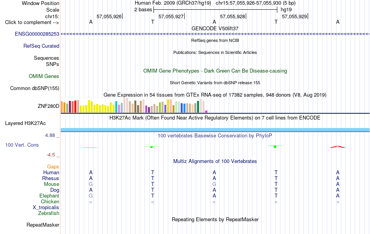This screenshot has width=370, height=234.
Task: Select the Rhesus alignment row label
Action: [x=51, y=178]
